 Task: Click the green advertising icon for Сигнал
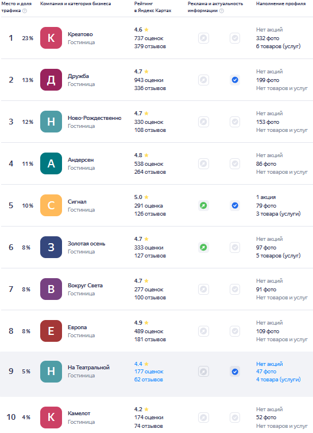(x=203, y=205)
